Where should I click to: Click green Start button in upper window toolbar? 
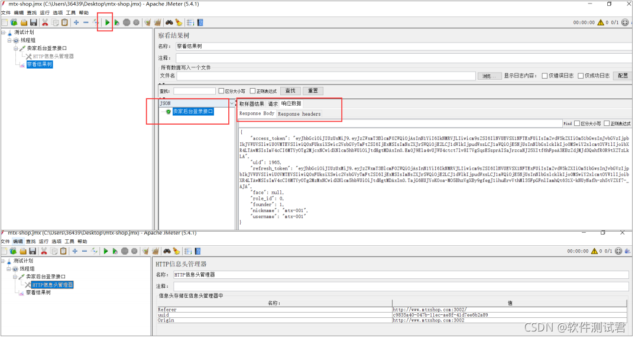pos(108,22)
